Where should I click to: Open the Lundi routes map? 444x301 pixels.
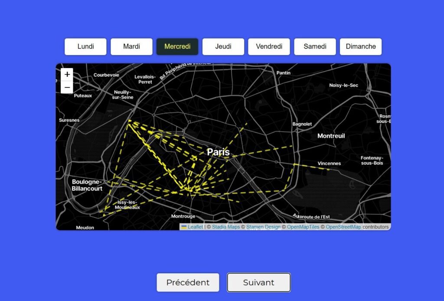pos(85,46)
